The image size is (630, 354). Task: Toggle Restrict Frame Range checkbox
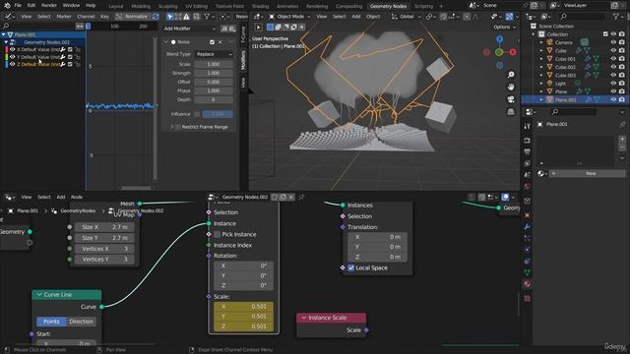pos(178,127)
